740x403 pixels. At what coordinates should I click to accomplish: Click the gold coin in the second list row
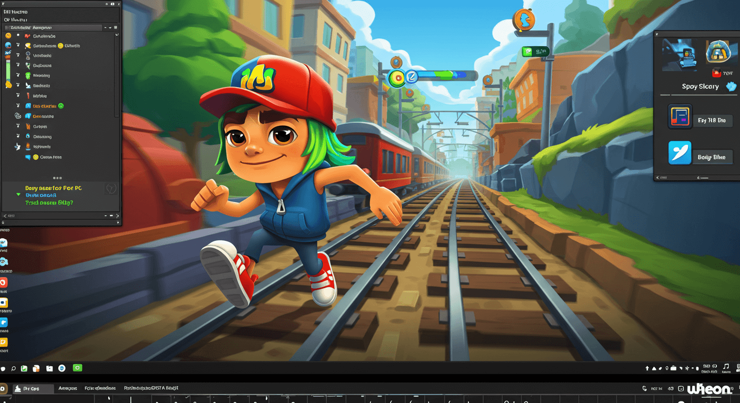click(60, 46)
